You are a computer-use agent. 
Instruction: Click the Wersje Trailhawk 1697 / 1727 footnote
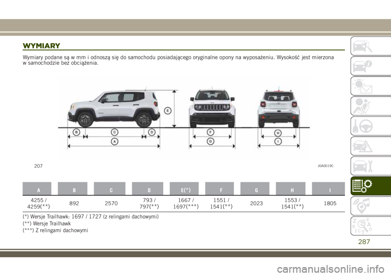point(90,217)
